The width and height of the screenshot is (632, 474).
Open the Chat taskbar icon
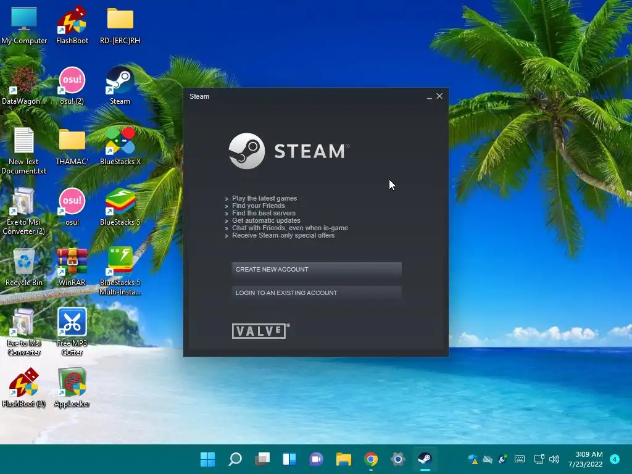click(317, 459)
